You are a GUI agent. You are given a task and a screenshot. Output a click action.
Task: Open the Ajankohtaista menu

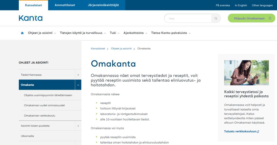(x=134, y=33)
